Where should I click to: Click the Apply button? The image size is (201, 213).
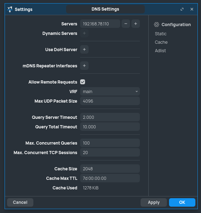[154, 202]
